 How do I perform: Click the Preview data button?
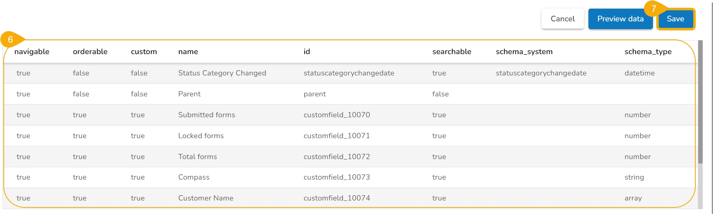coord(620,19)
